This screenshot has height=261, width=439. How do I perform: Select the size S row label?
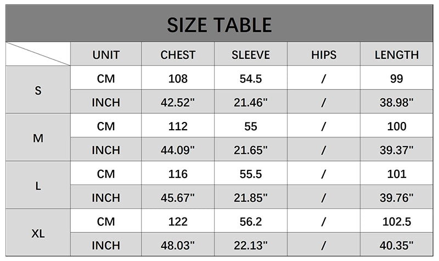(x=38, y=91)
